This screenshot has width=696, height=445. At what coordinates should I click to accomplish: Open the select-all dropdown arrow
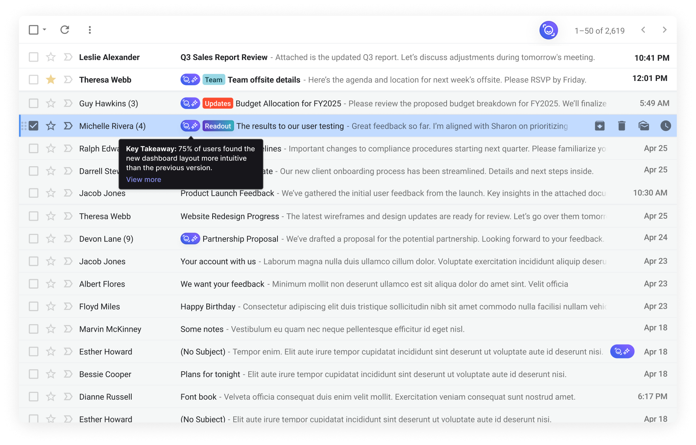[44, 30]
